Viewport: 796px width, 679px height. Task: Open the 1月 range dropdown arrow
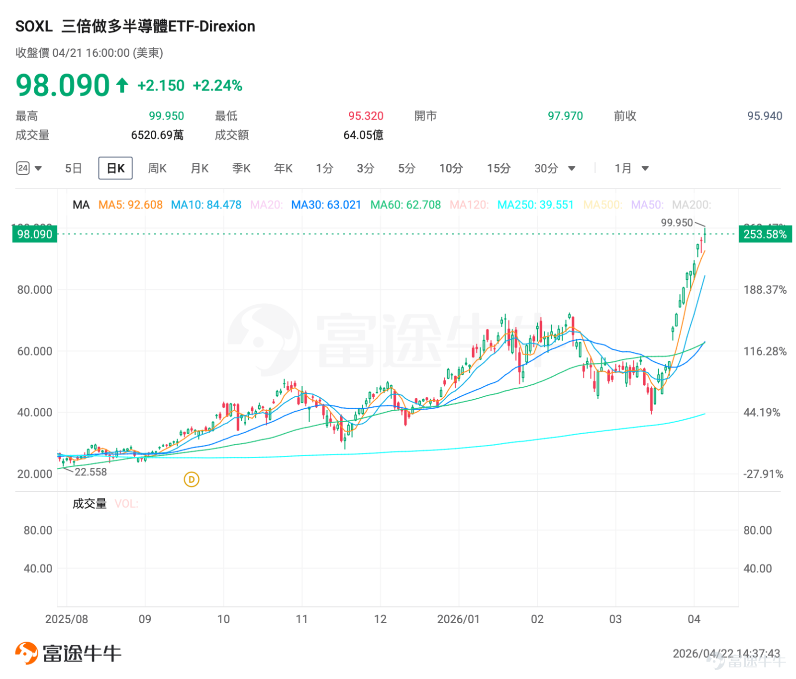(x=645, y=168)
